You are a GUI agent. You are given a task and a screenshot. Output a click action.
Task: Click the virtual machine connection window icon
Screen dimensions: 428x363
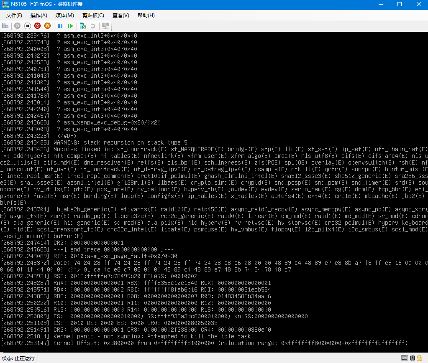pos(5,4)
